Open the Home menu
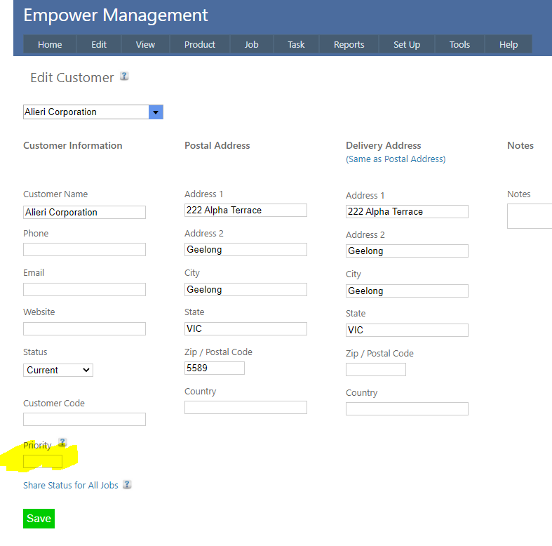The image size is (552, 546). [x=50, y=44]
